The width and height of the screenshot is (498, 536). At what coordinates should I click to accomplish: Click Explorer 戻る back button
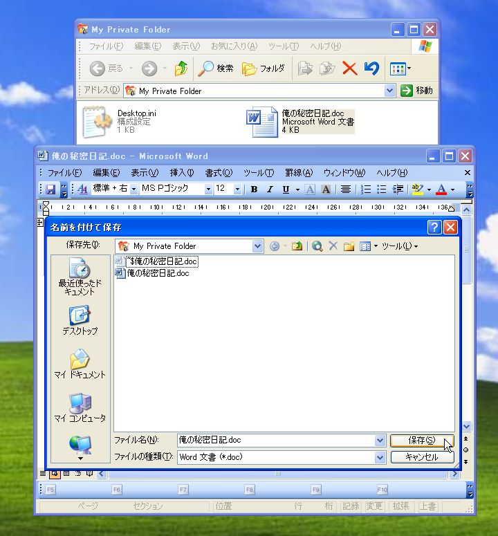click(x=107, y=68)
